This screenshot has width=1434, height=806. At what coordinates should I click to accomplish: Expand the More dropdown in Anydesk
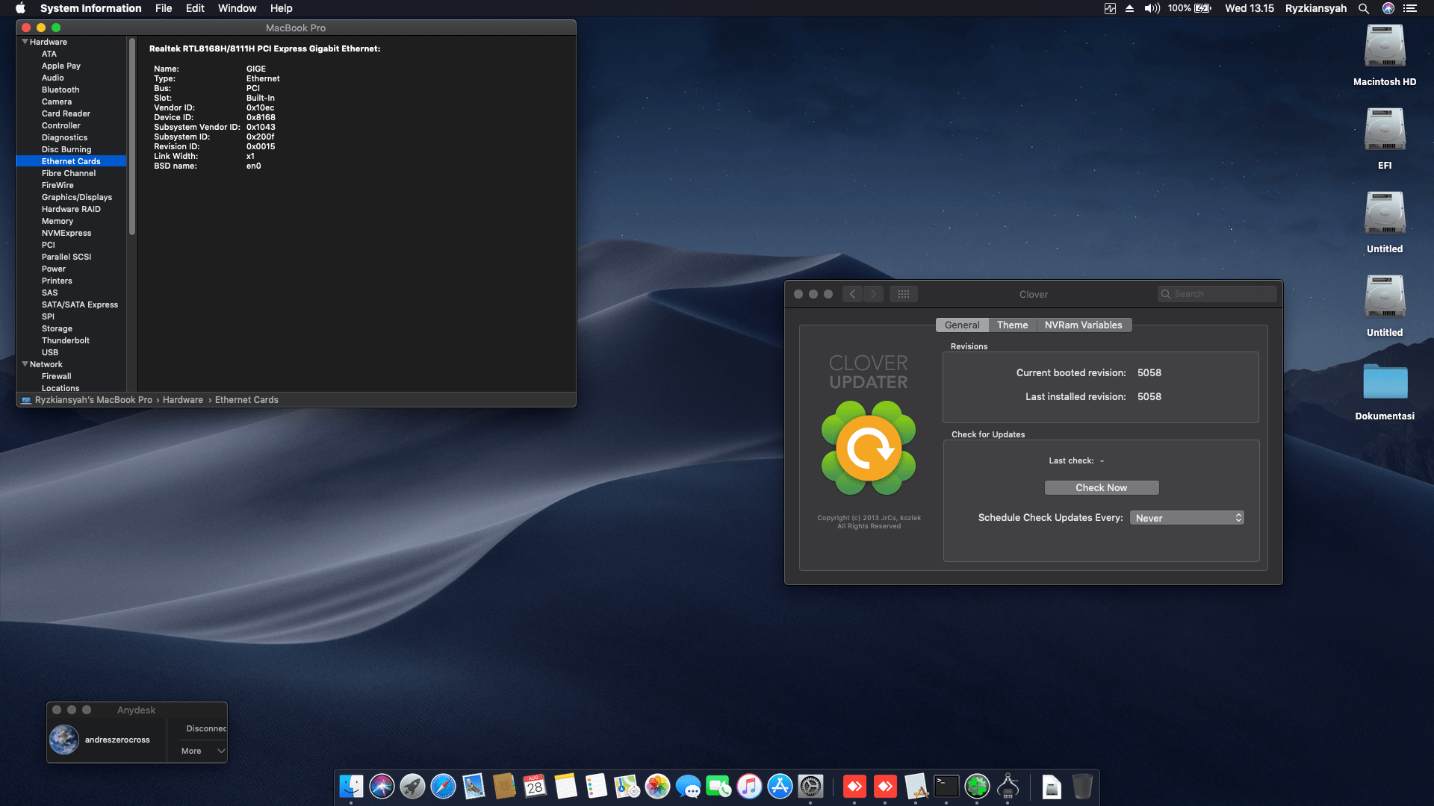pyautogui.click(x=203, y=751)
